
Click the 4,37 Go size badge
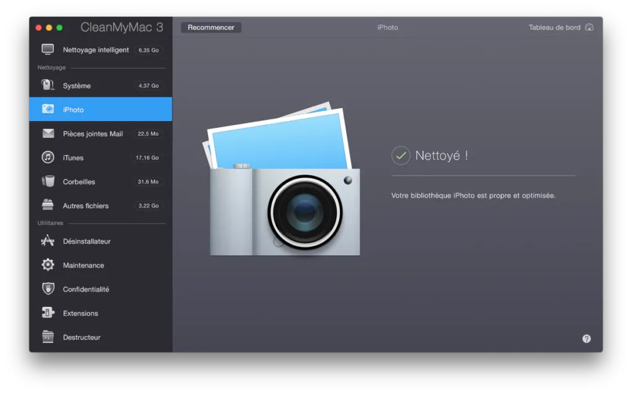(149, 85)
